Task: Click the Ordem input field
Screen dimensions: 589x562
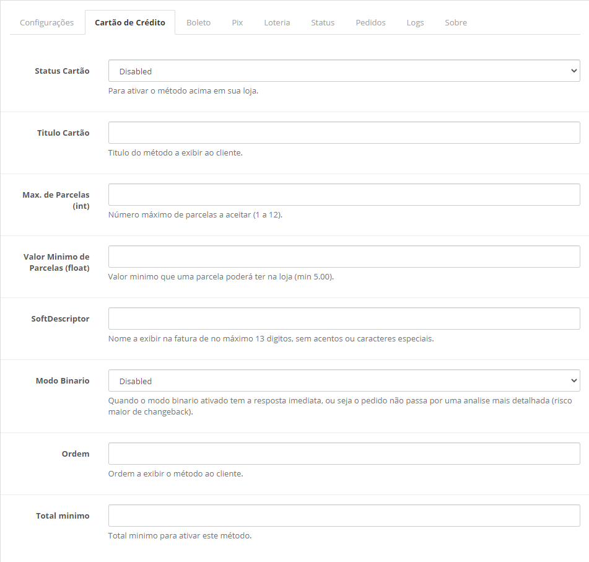Action: (344, 454)
